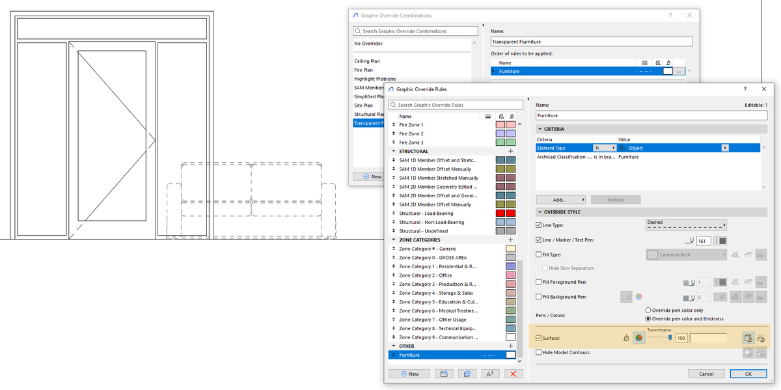The width and height of the screenshot is (781, 390).
Task: Click the pen pickup icon beside Line/Marker pen 161
Action: click(690, 240)
